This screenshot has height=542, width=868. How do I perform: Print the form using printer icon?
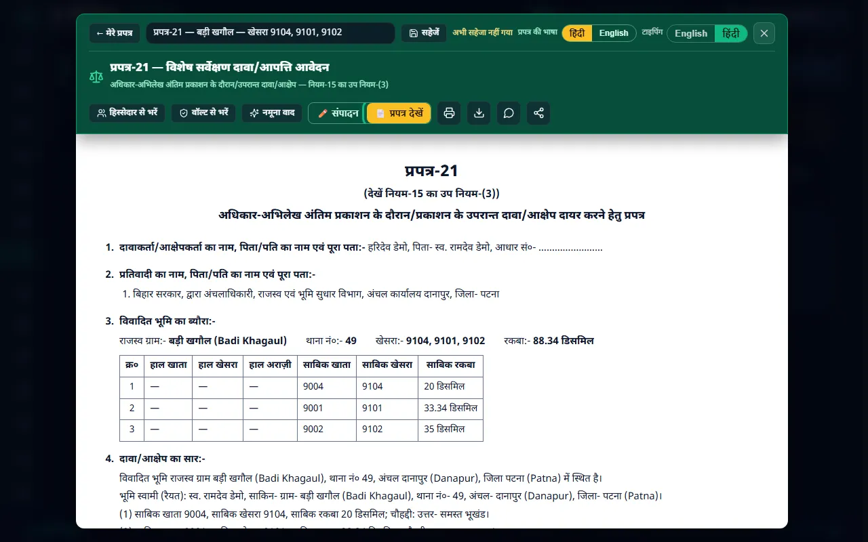pyautogui.click(x=449, y=113)
